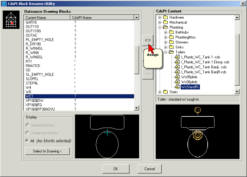The height and width of the screenshot is (177, 247).
Task: Collapse the Toilets tree node
Action: (x=165, y=52)
